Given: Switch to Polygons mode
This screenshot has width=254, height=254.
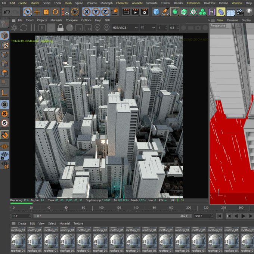Looking at the screenshot, I should tap(4, 73).
